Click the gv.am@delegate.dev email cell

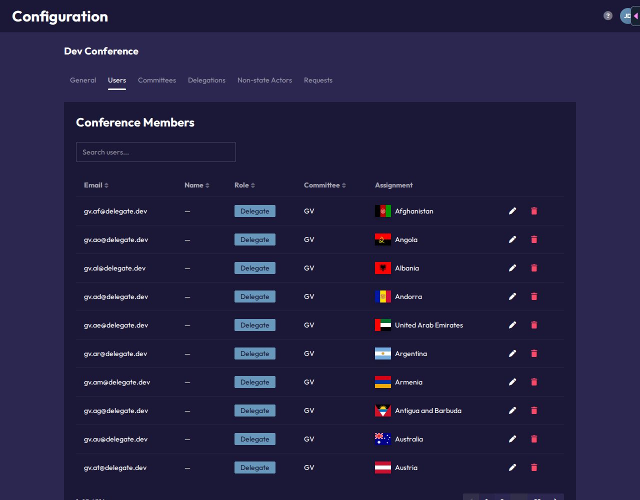pyautogui.click(x=117, y=382)
